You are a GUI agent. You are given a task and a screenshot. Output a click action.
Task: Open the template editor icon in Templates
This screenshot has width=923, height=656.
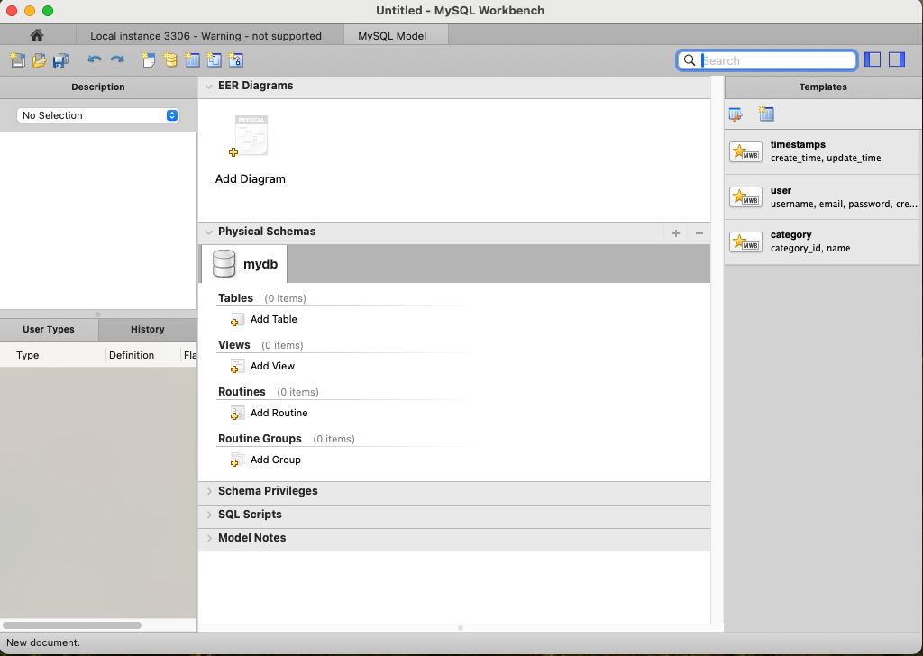tap(736, 114)
